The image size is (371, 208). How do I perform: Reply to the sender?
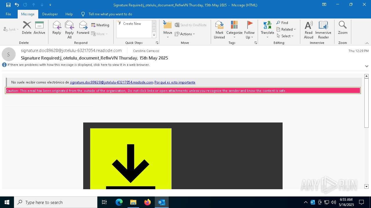click(x=57, y=28)
